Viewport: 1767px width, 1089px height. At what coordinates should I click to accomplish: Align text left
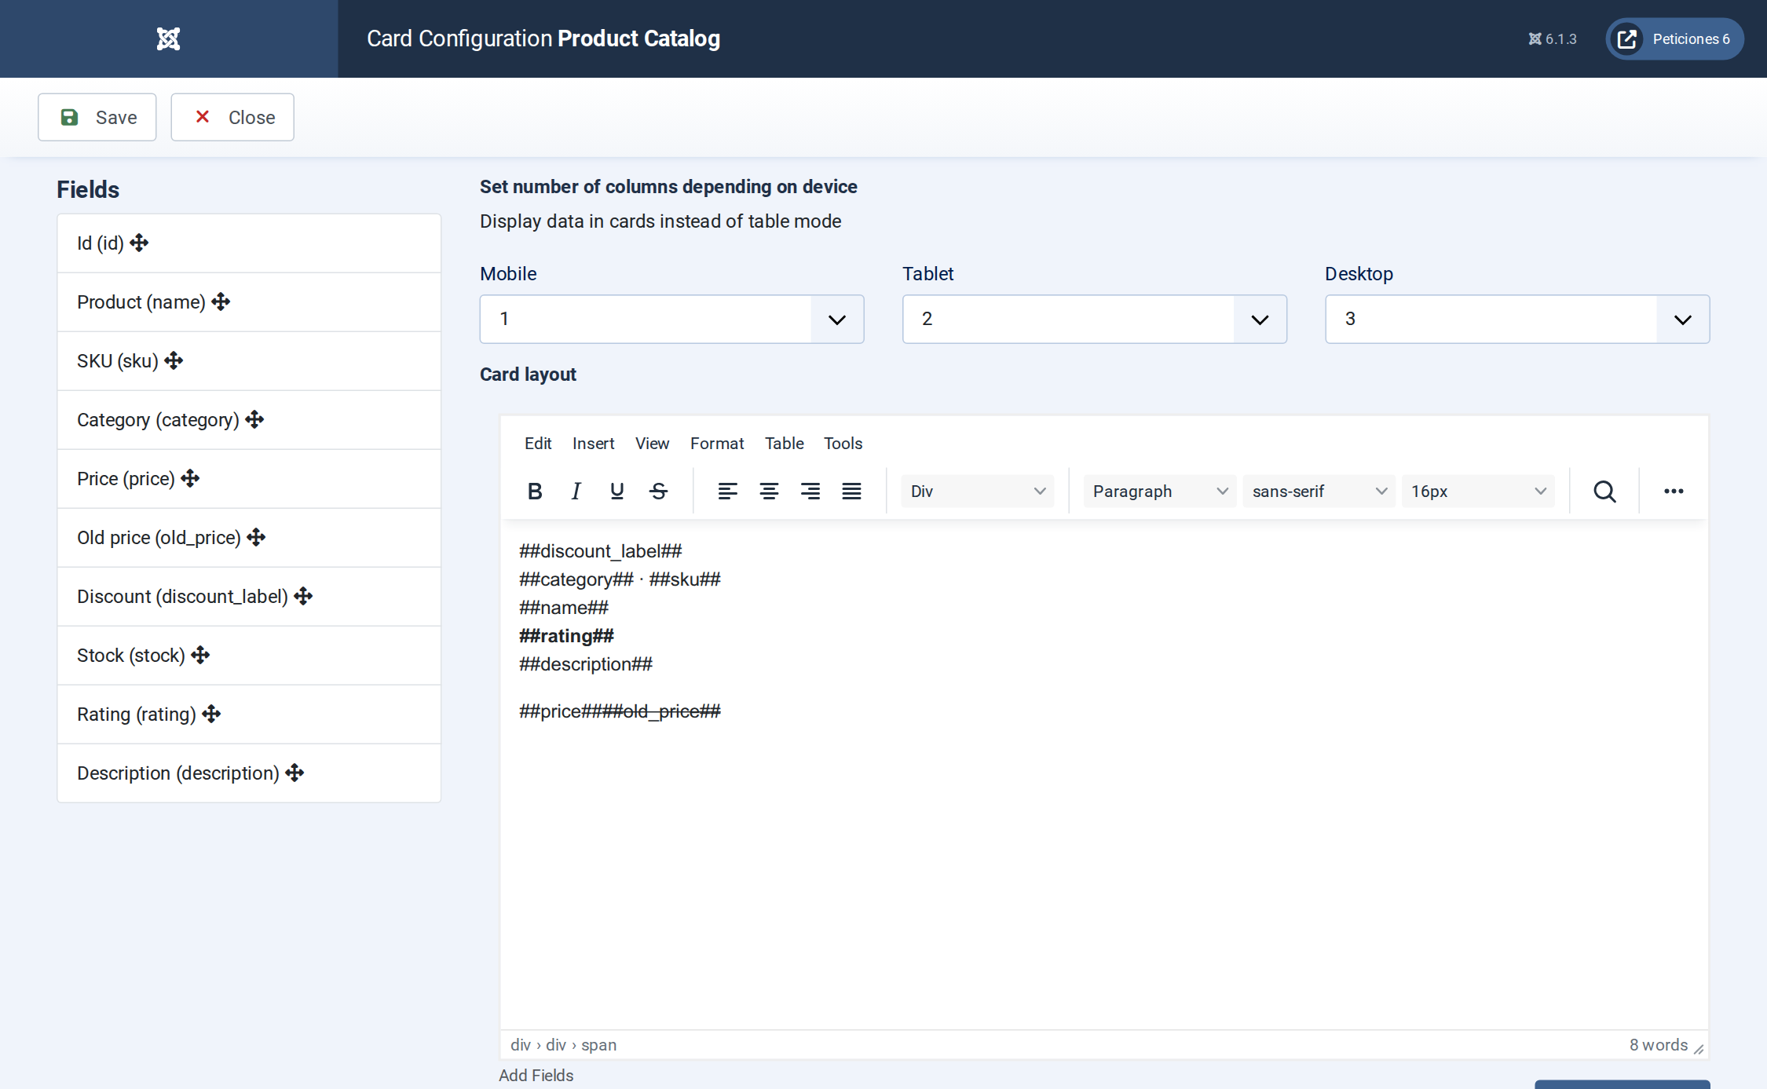727,492
